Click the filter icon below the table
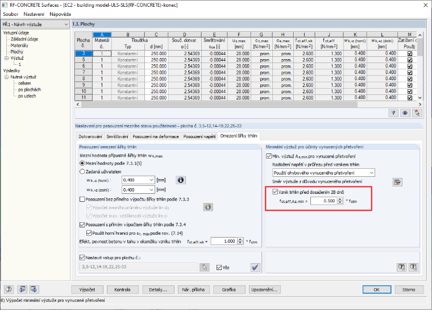The height and width of the screenshot is (324, 432). [393, 113]
